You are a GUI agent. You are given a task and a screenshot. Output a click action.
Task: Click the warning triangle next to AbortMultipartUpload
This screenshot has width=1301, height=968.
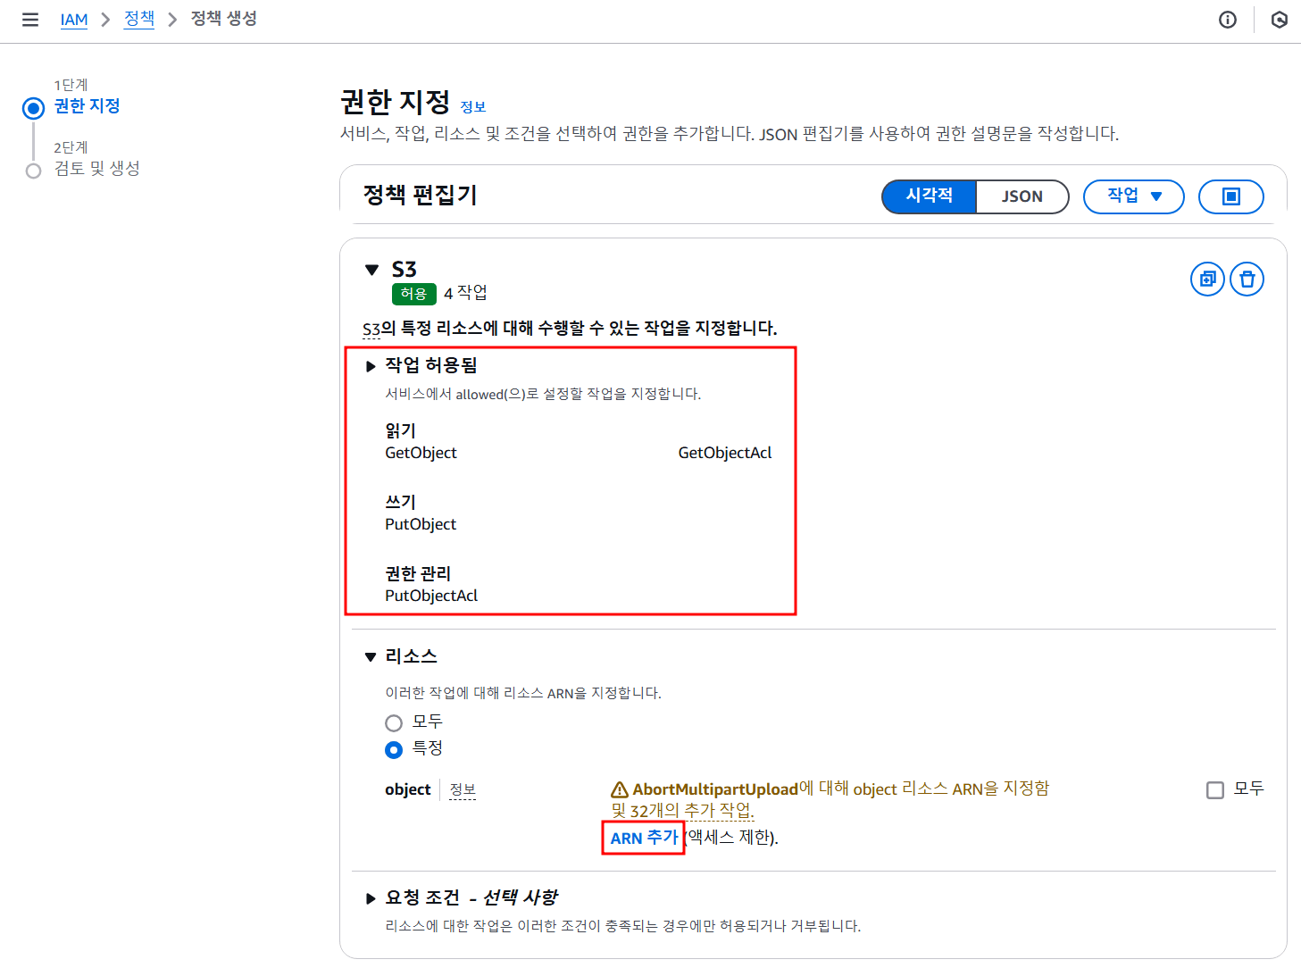click(x=619, y=789)
